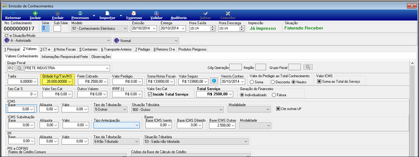Toggle the Incide Total Serviço checkbox
419x157 pixels.
[x=150, y=94]
